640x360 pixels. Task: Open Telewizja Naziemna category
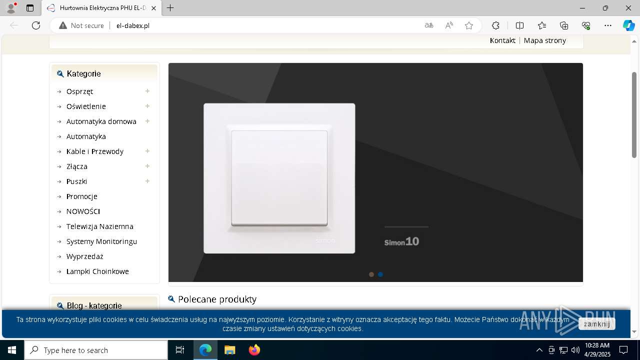click(100, 226)
